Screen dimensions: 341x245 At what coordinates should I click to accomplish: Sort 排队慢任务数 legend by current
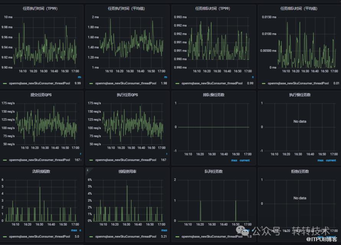(x=245, y=160)
